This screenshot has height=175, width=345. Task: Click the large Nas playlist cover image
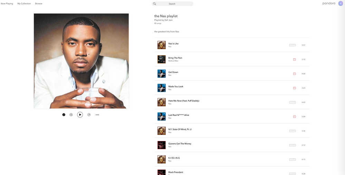tap(81, 61)
